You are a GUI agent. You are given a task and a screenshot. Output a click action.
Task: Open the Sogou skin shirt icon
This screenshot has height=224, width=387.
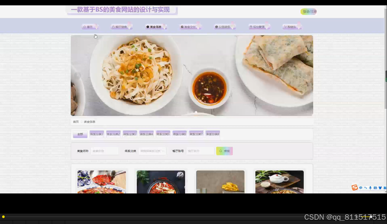380,188
